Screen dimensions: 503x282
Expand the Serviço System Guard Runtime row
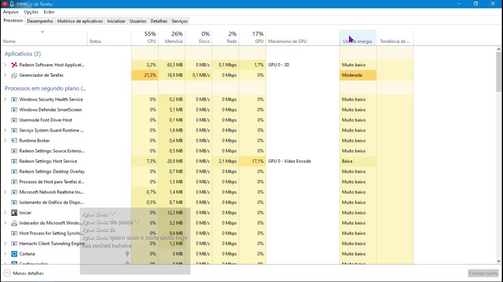coord(5,130)
